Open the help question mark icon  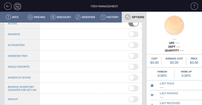point(194,6)
